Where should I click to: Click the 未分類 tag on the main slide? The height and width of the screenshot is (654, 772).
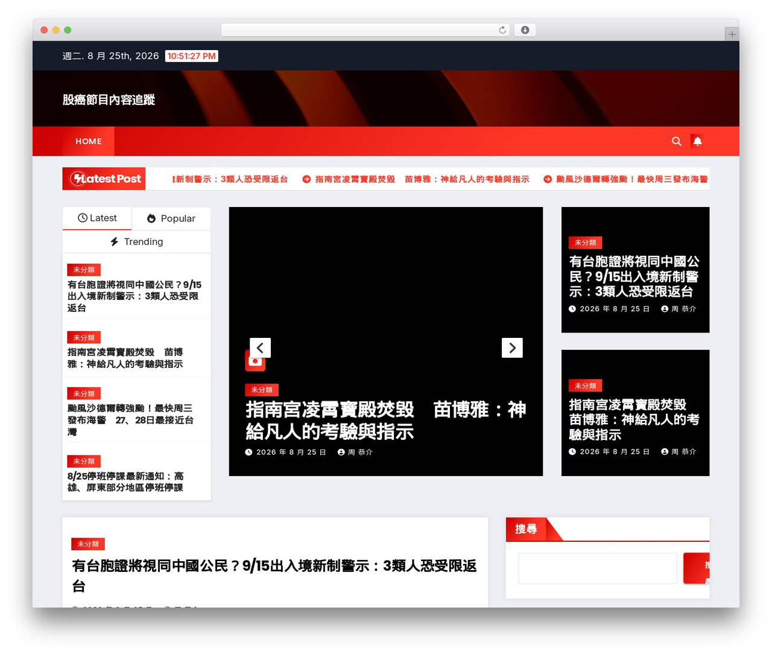pos(262,390)
